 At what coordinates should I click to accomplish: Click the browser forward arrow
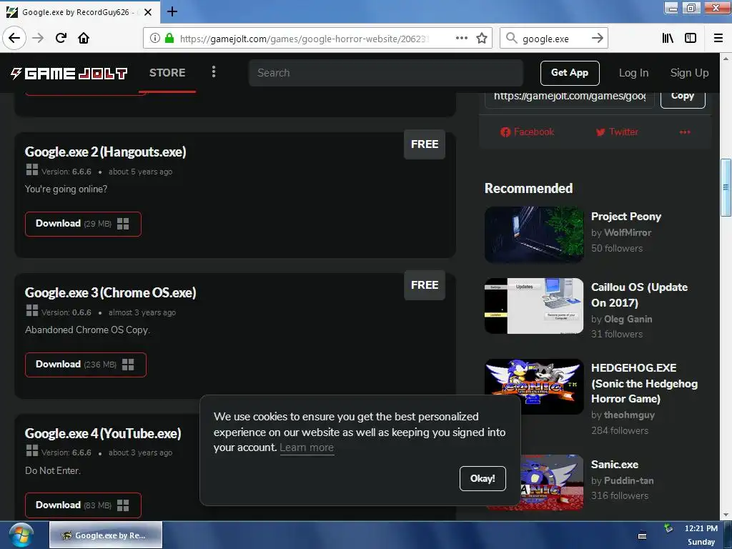pos(38,38)
